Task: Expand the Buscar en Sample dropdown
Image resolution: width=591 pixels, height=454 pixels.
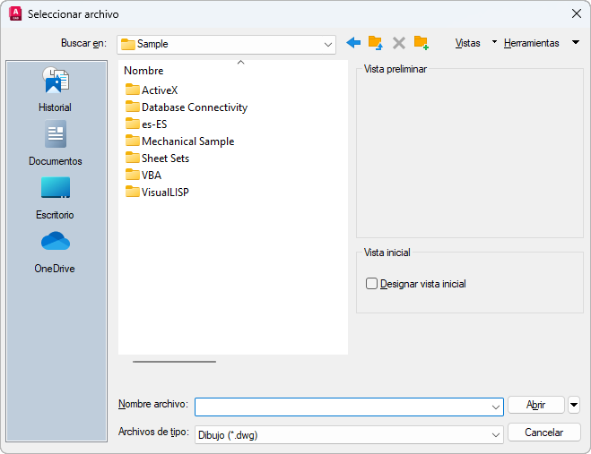Action: (x=227, y=45)
